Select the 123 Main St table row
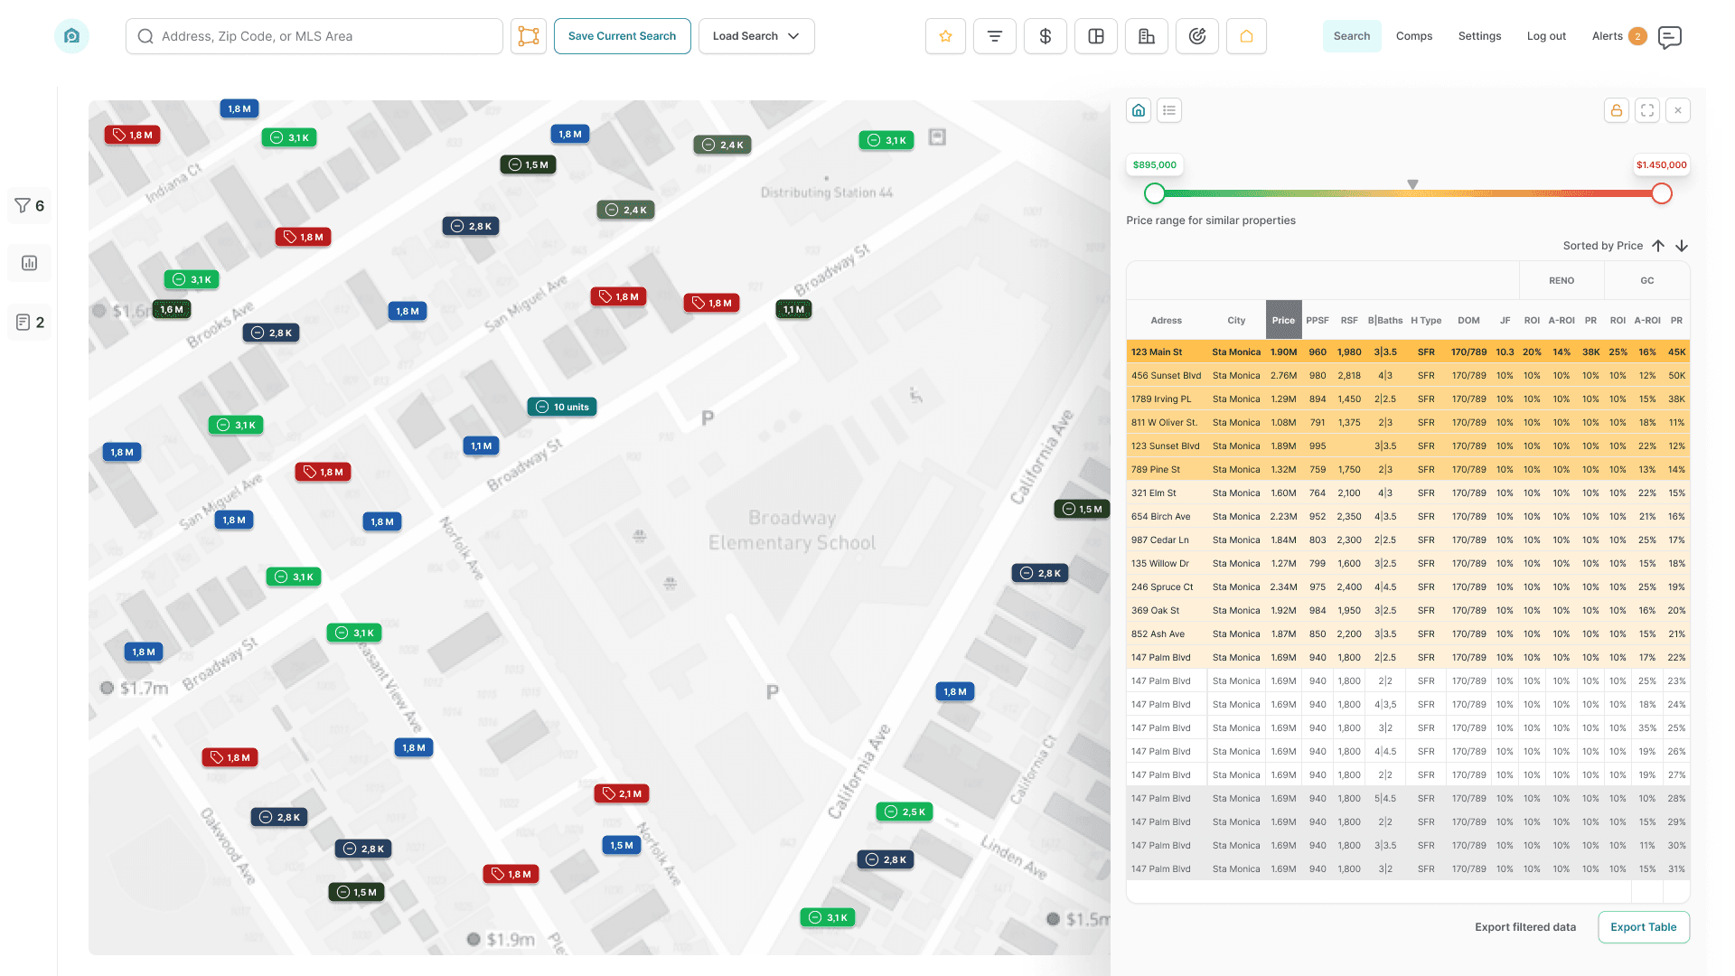Screen dimensions: 1735x976 pos(1408,352)
